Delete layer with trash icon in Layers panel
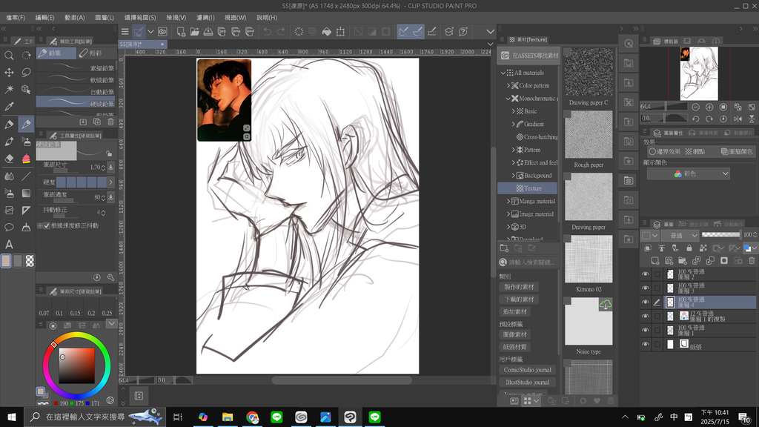759x427 pixels. click(752, 261)
